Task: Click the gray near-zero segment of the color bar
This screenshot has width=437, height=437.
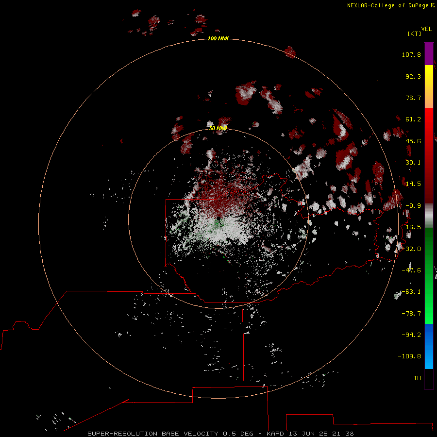Action: 429,216
